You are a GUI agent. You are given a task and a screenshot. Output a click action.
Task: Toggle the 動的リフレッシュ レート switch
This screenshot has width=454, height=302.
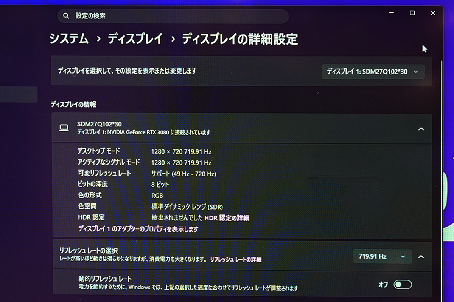click(402, 285)
